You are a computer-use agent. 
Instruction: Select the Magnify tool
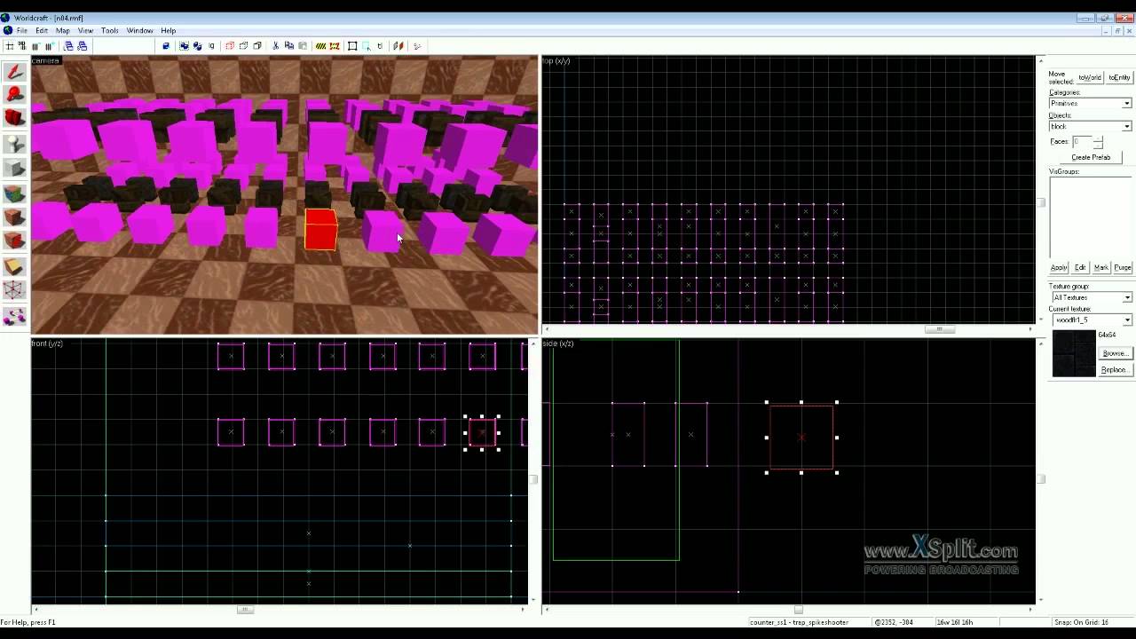click(14, 95)
